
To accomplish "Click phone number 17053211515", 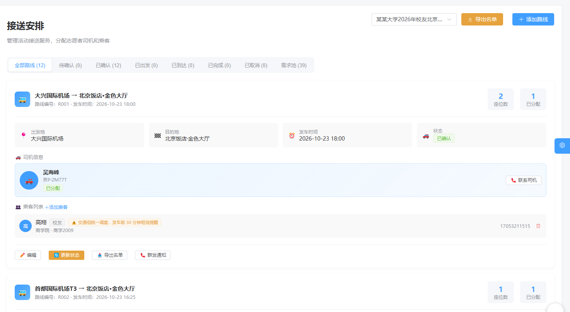I will tap(515, 226).
